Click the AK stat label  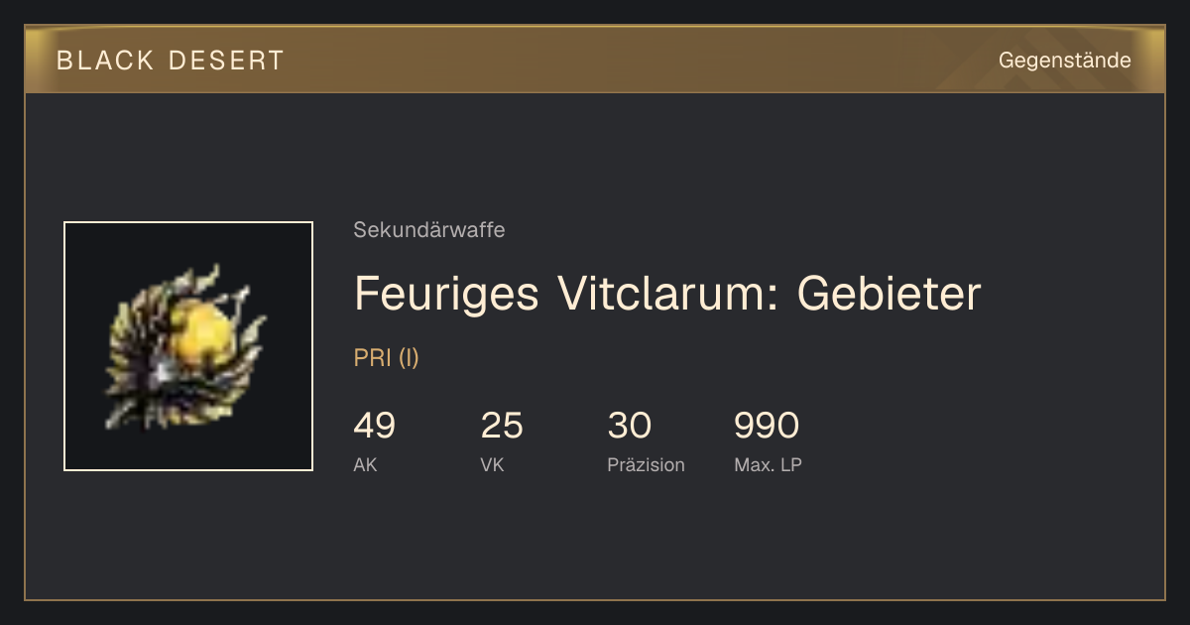click(365, 465)
